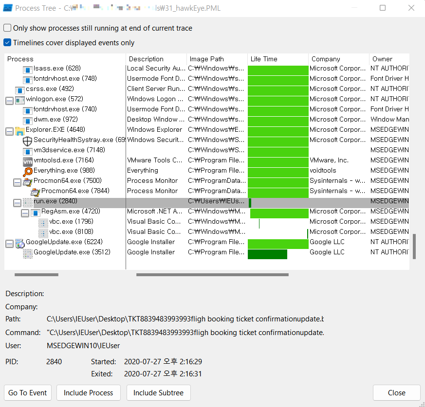Click the winlogon.exe (572) icon
The image size is (425, 407).
20,101
